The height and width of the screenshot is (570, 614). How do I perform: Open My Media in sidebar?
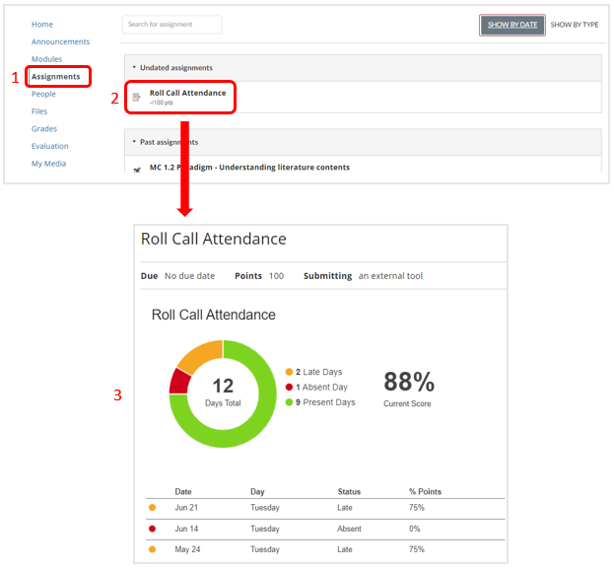(x=48, y=164)
